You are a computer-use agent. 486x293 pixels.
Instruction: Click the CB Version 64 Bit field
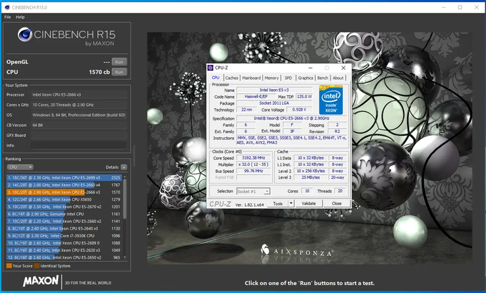pos(79,126)
